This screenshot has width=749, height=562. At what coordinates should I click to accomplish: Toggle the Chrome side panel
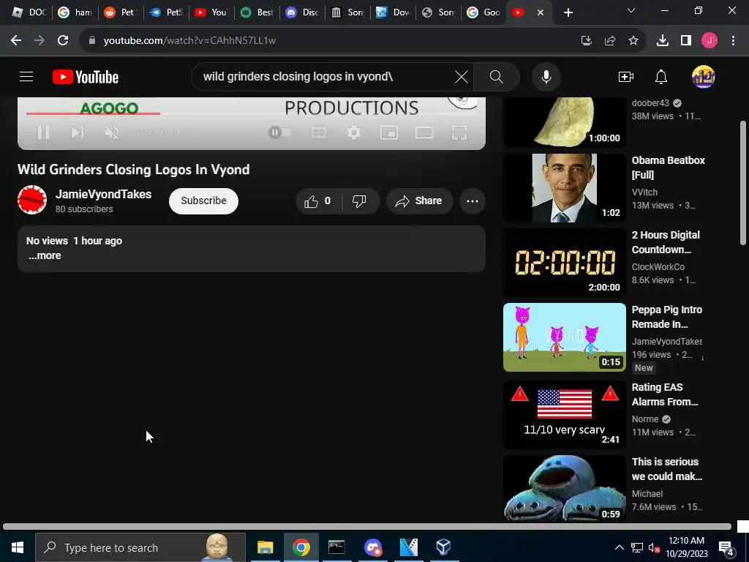686,41
